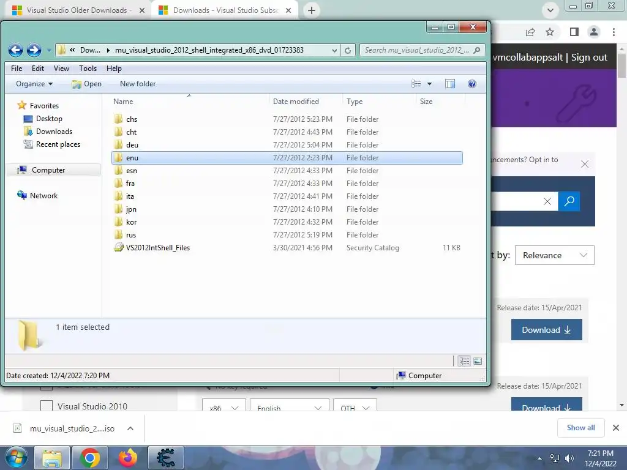Click the blue search magnifier button
The height and width of the screenshot is (470, 627).
click(569, 201)
